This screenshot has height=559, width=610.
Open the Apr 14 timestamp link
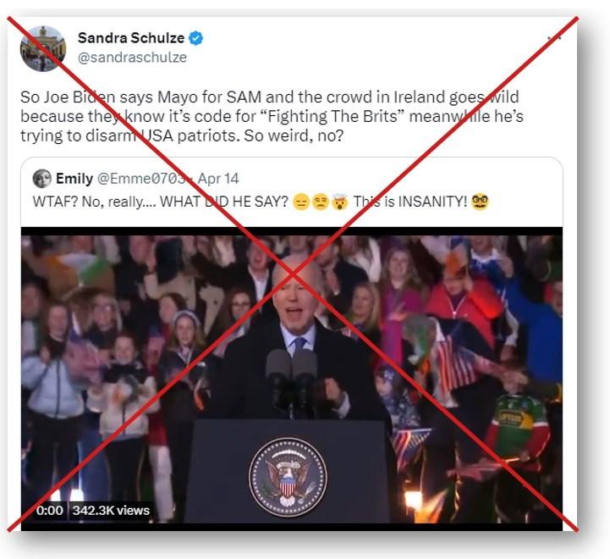[x=218, y=179]
